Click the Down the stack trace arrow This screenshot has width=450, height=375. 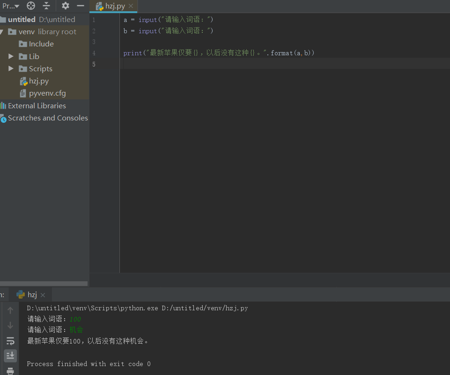coord(10,325)
